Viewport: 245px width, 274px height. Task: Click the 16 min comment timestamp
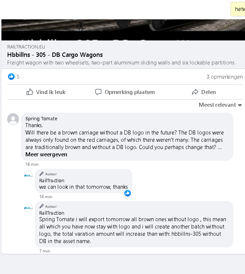[x=32, y=164]
